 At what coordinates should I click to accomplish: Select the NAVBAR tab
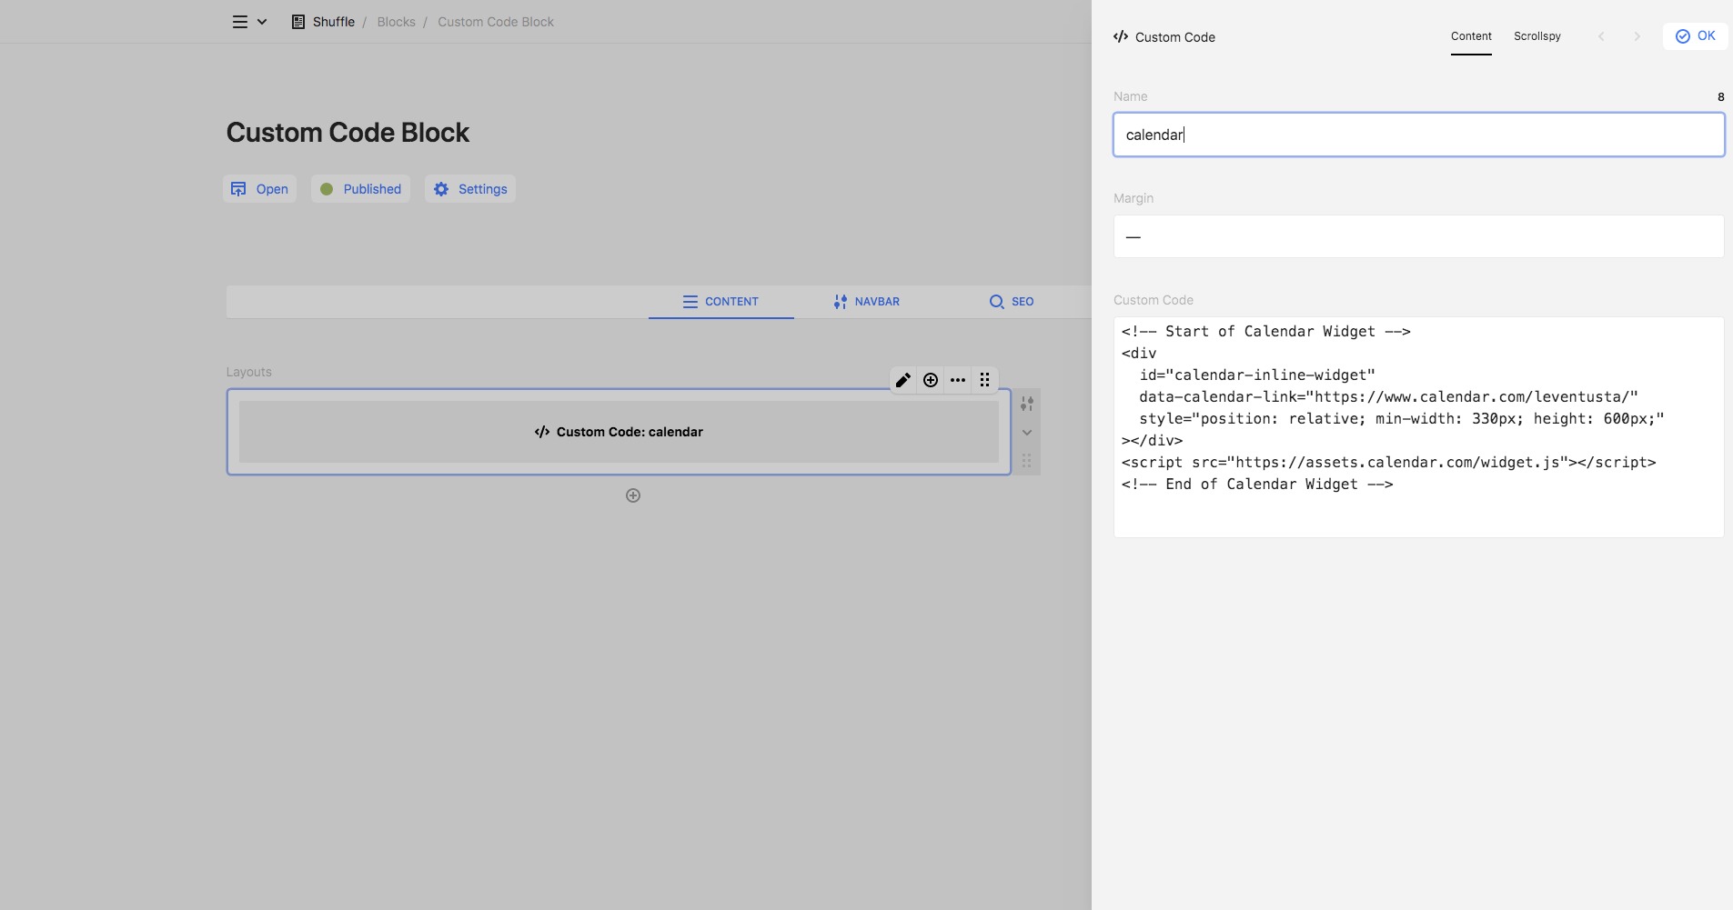click(x=866, y=302)
